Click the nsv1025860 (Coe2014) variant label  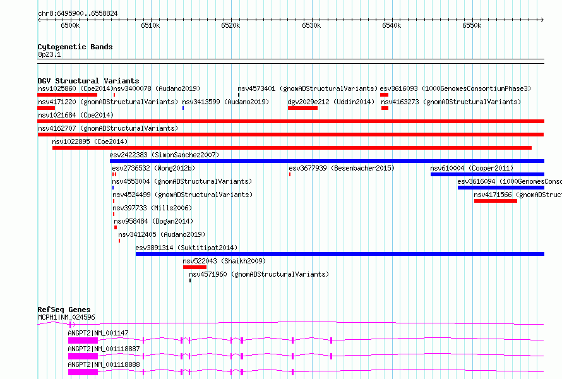coord(75,88)
